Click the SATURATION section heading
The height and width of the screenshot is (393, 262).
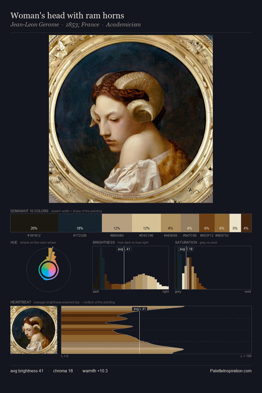tap(186, 243)
